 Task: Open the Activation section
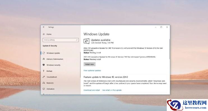pyautogui.click(x=50, y=89)
